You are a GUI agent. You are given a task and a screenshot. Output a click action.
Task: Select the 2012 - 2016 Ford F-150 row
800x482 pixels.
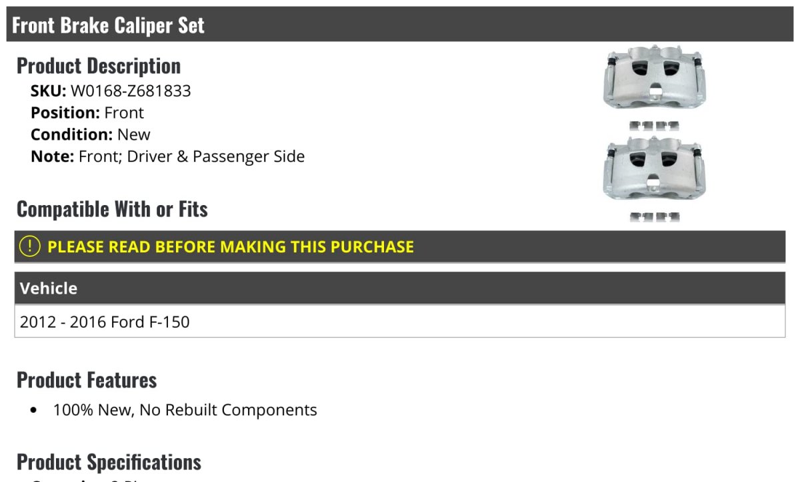(x=105, y=322)
